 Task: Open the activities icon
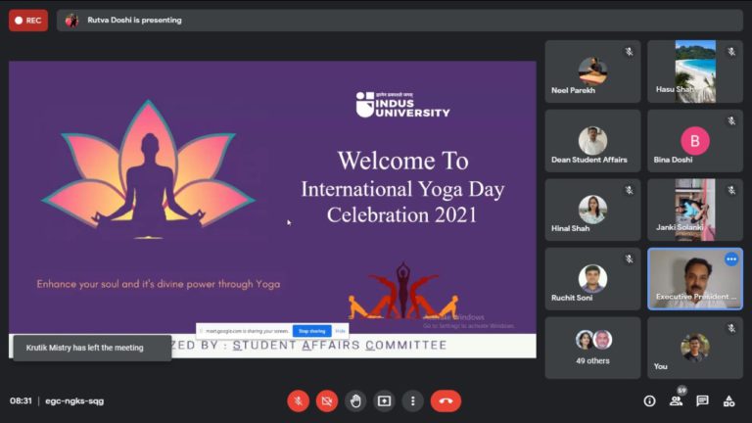728,400
